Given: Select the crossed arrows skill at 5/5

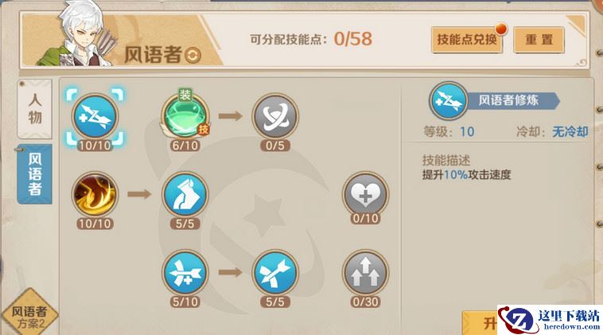Looking at the screenshot, I should tap(275, 272).
